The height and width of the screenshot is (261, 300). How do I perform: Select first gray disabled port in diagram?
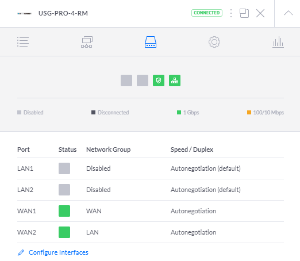tap(126, 80)
